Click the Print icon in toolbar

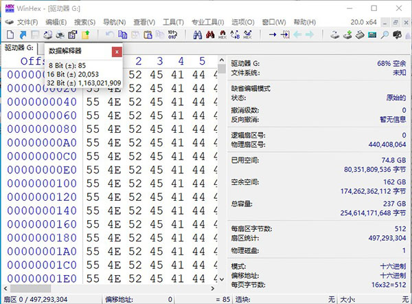click(x=59, y=34)
